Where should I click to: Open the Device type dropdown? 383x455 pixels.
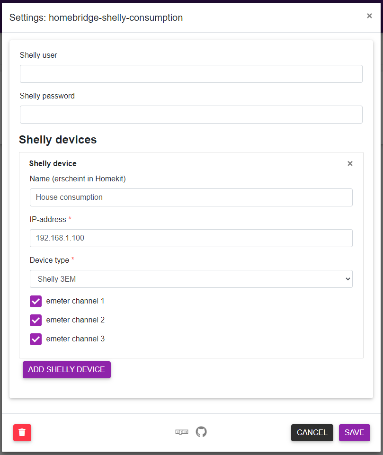click(191, 279)
